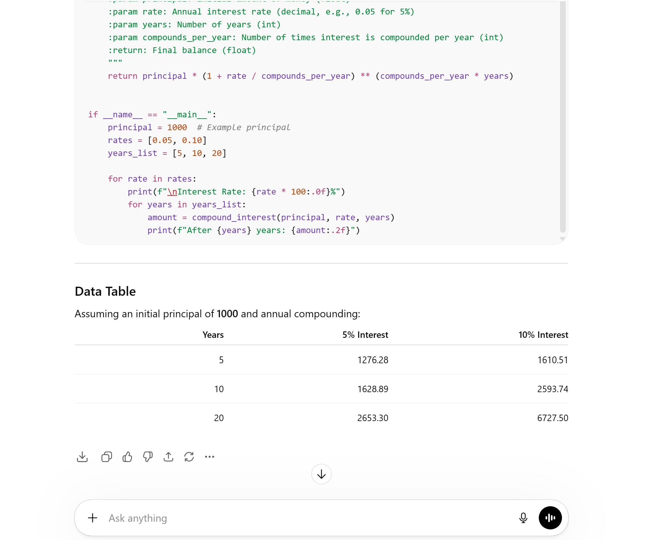651x540 pixels.
Task: Give the response a thumbs down
Action: (148, 457)
